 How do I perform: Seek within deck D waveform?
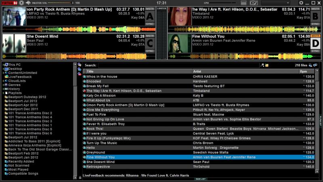[x=244, y=56]
